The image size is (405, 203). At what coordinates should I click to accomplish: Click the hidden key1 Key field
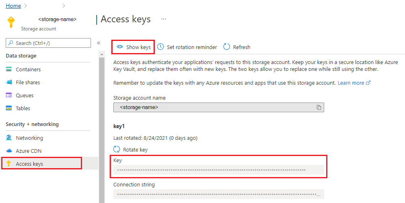(219, 170)
